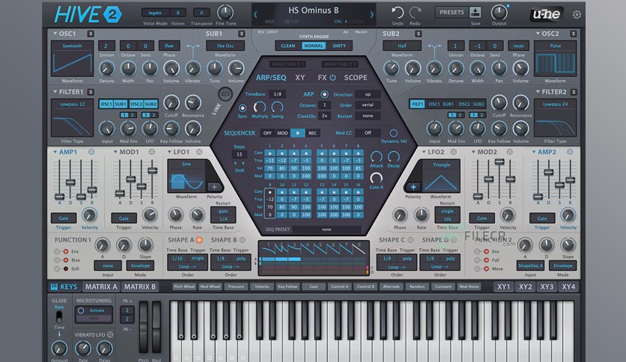
Task: Collapse the OSC2 panel triangle
Action: pyautogui.click(x=538, y=34)
